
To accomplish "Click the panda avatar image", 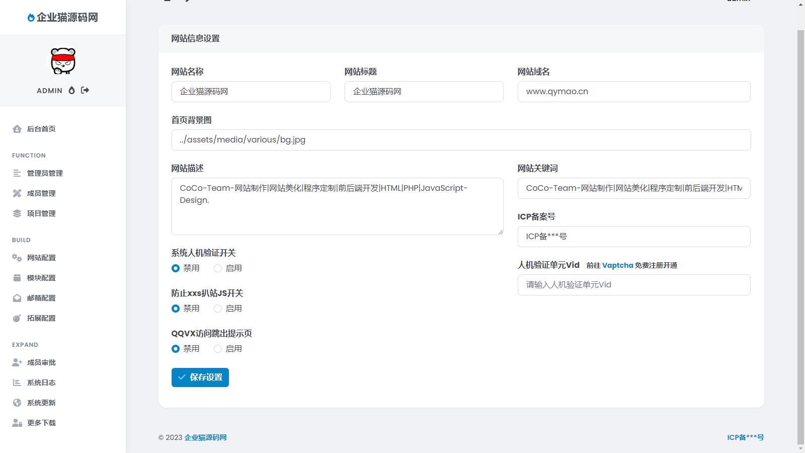I will click(x=63, y=61).
